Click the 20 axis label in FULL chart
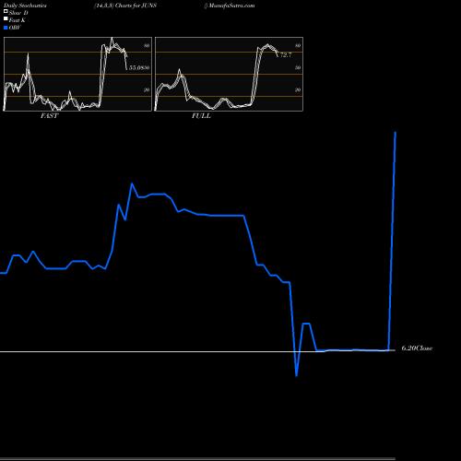Image resolution: width=461 pixels, height=461 pixels. coord(298,89)
